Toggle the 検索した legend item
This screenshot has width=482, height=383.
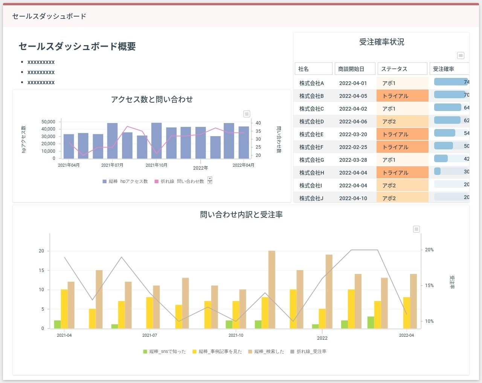265,351
